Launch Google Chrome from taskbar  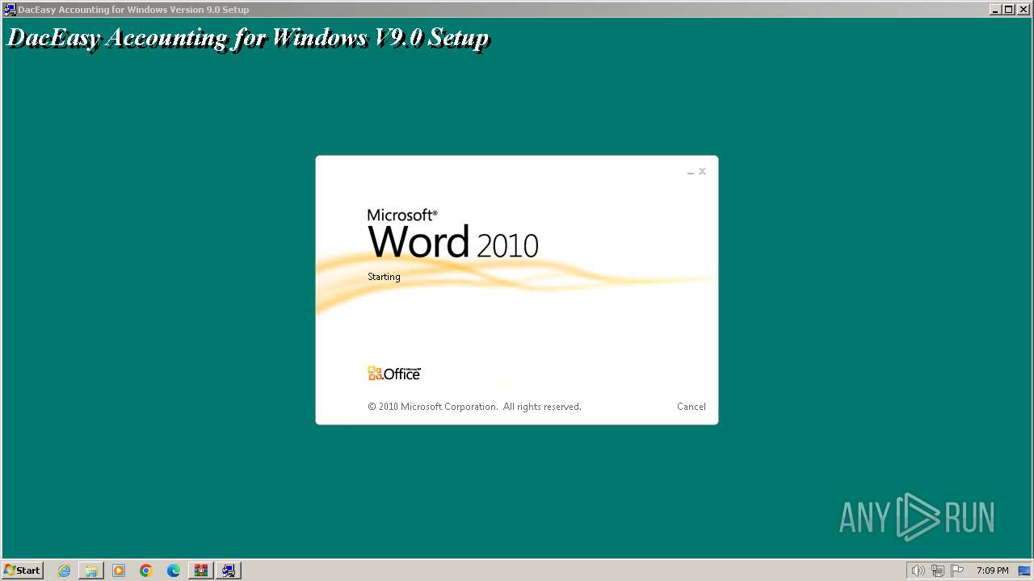click(146, 571)
